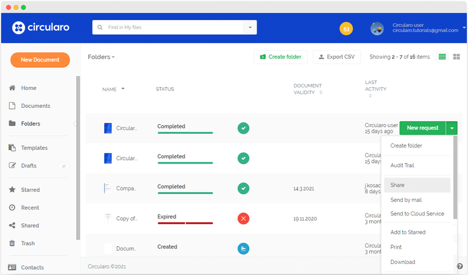The image size is (468, 275).
Task: Select Print from the menu
Action: [x=417, y=247]
